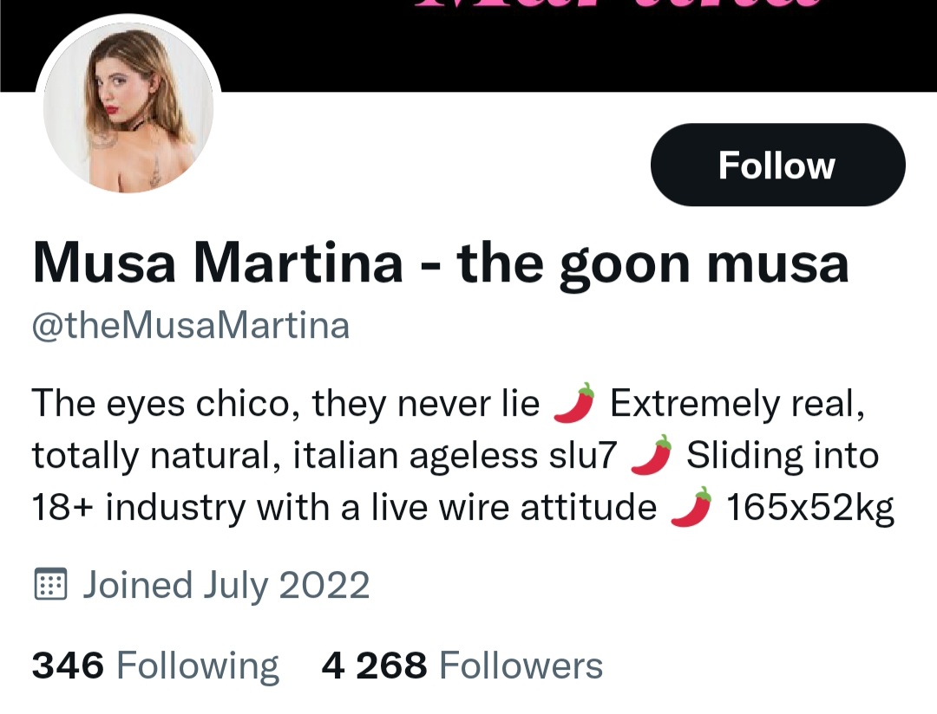Click the '165x52kg' text in bio
The image size is (937, 714).
tap(809, 508)
